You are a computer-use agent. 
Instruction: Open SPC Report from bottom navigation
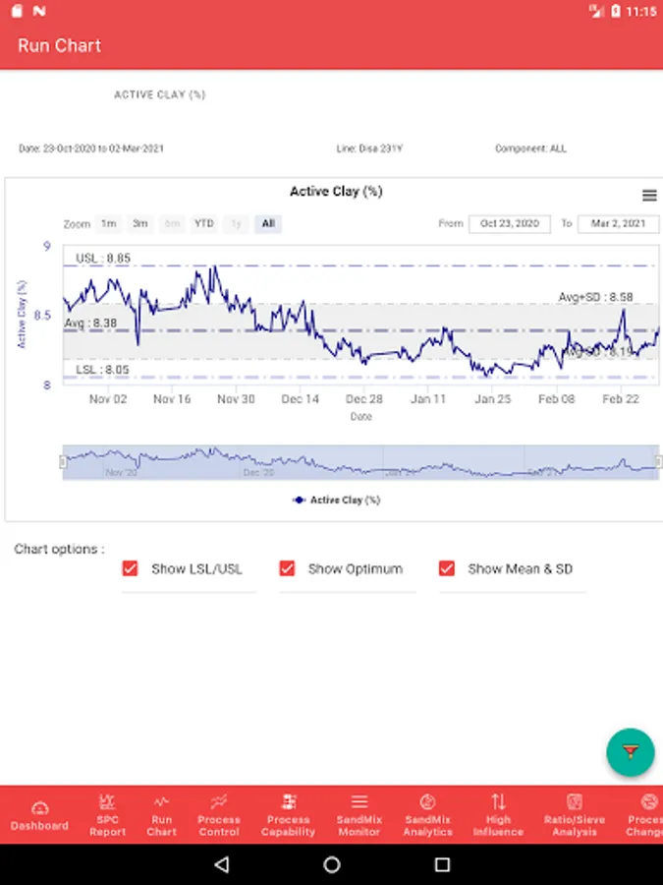108,815
